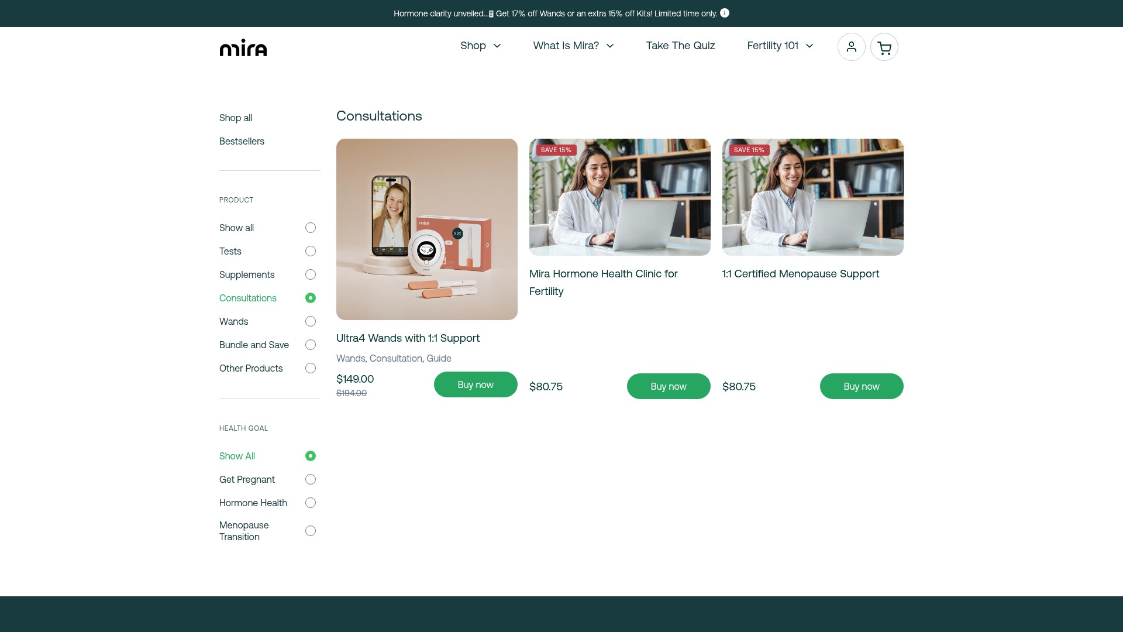This screenshot has width=1123, height=632.
Task: Select the Other Products filter
Action: 267,368
